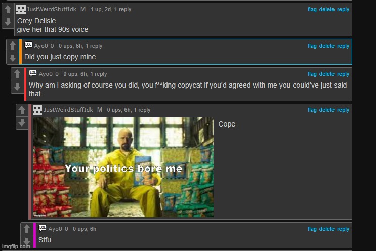The width and height of the screenshot is (376, 251).
Task: Delete the 'Stfu' comment
Action: [x=326, y=229]
